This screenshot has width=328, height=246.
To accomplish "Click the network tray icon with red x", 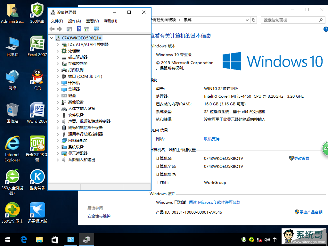I will coord(259,240).
